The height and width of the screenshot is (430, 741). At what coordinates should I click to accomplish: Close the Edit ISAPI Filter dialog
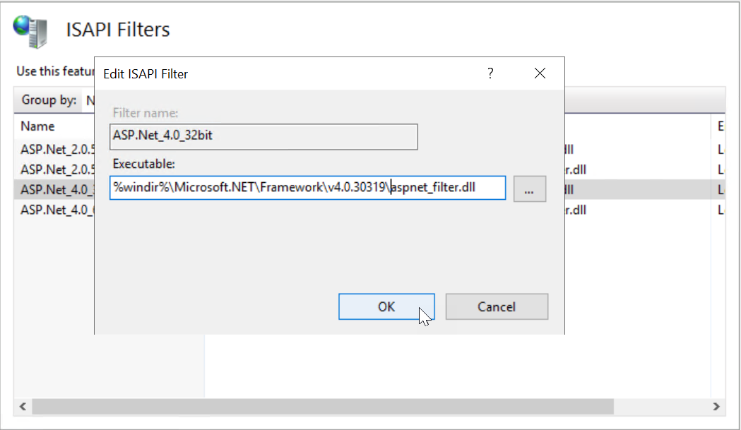[540, 73]
